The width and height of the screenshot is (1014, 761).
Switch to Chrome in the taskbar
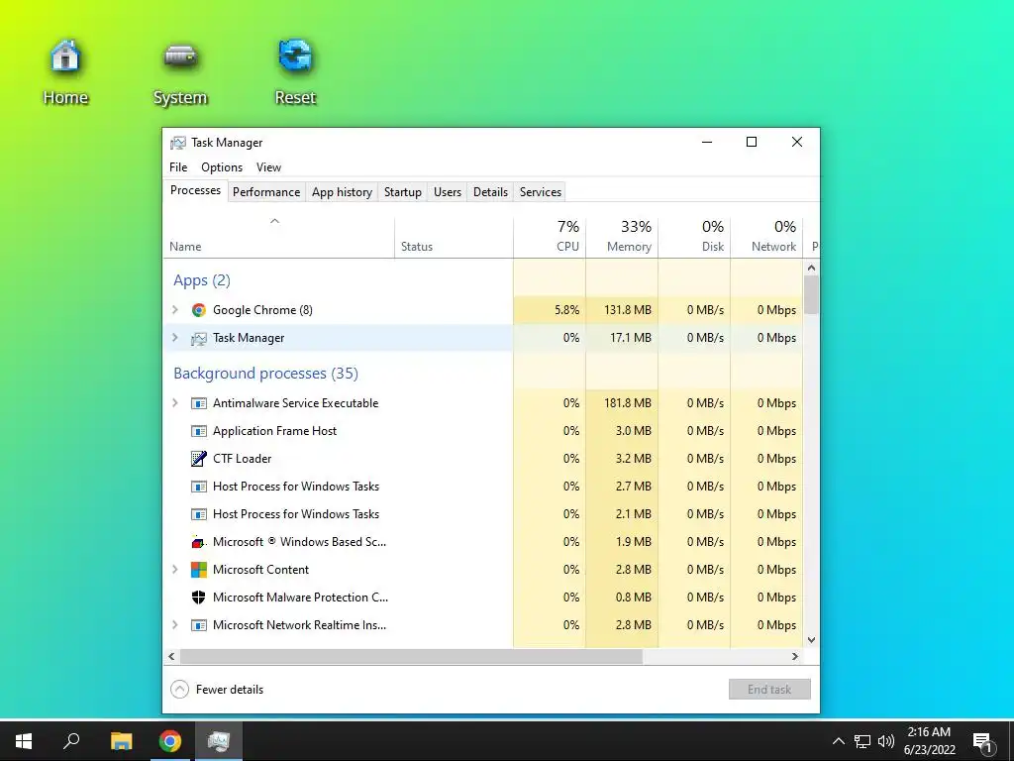coord(170,741)
